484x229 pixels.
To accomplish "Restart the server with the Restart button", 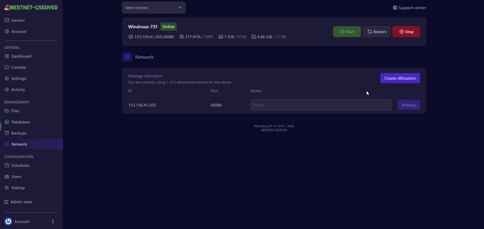I will coord(377,32).
